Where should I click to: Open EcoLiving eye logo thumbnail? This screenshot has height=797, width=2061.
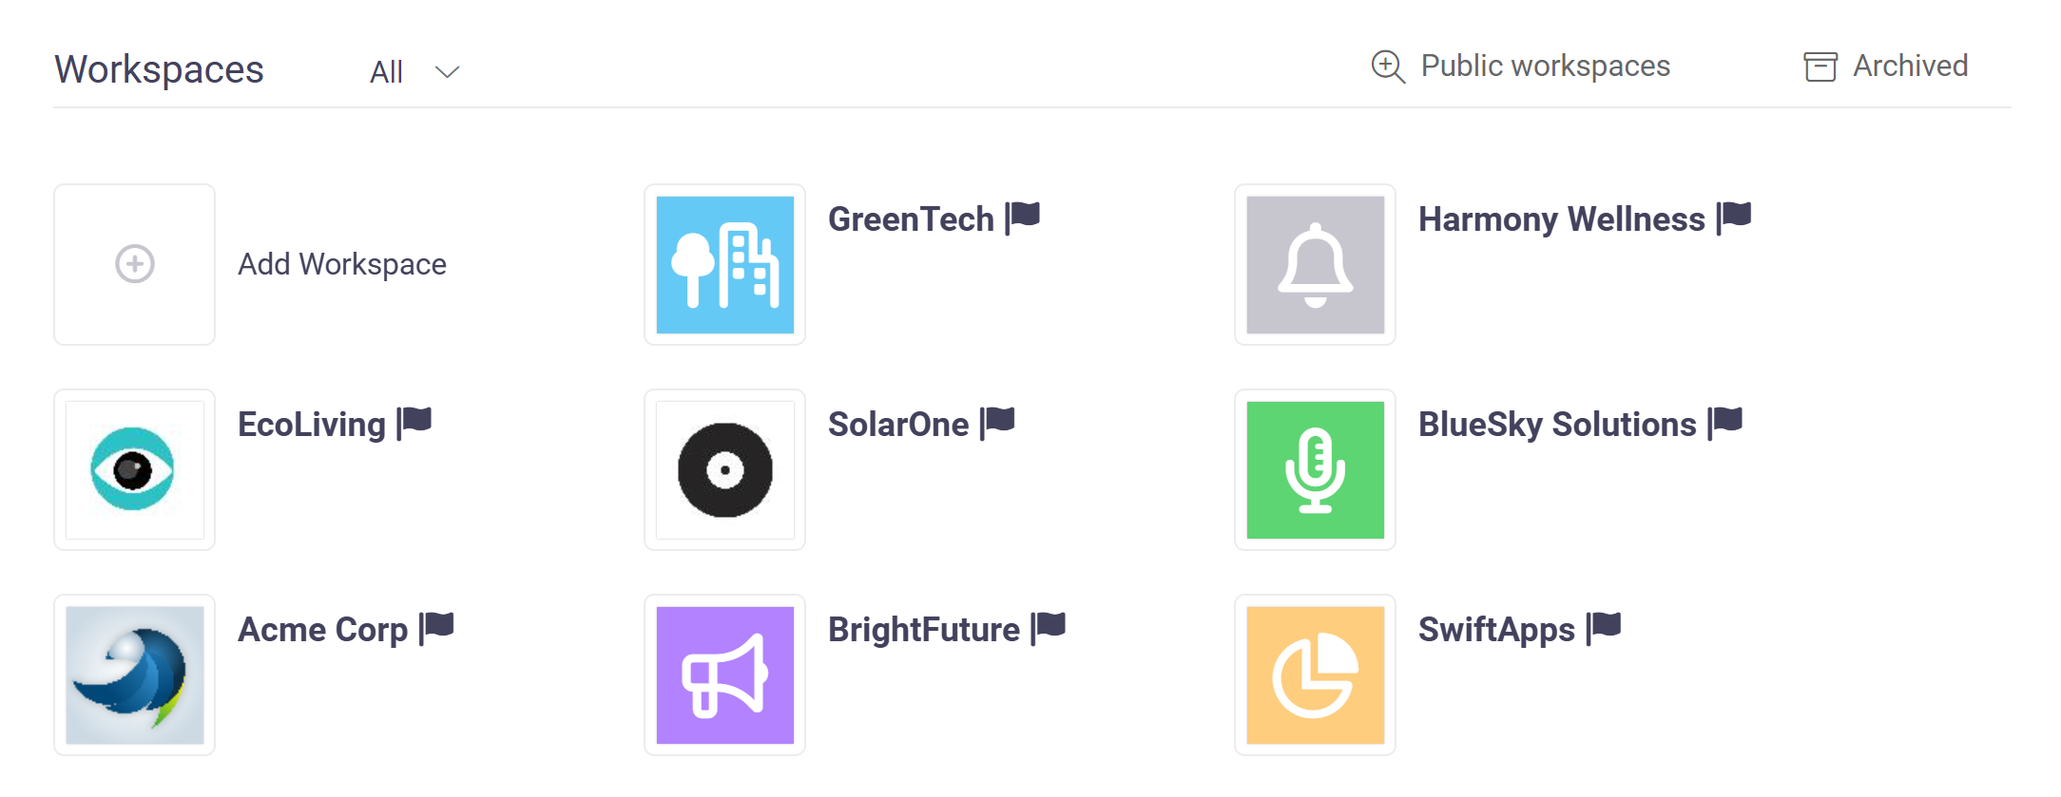point(134,469)
